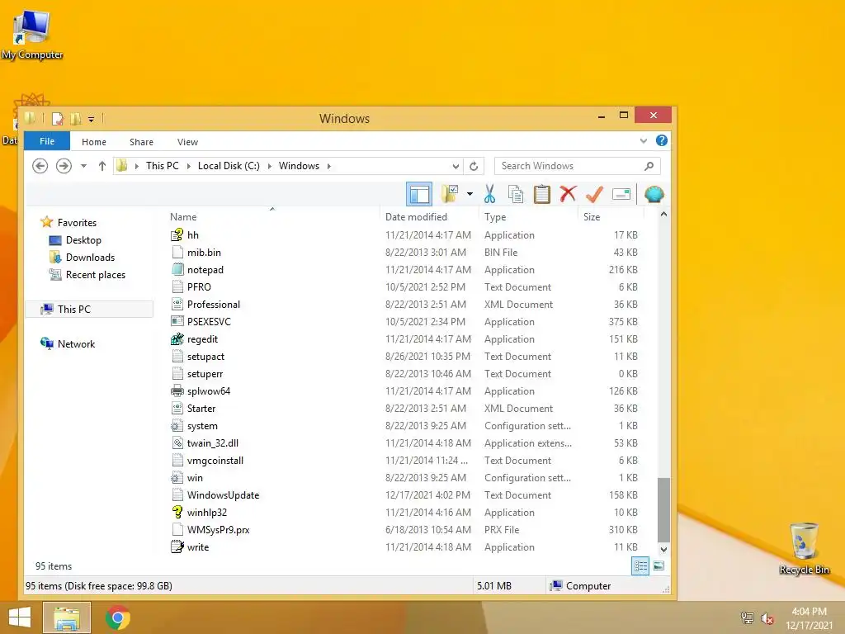Switch to the Home ribbon tab
Screen dimensions: 845x634
coord(94,142)
